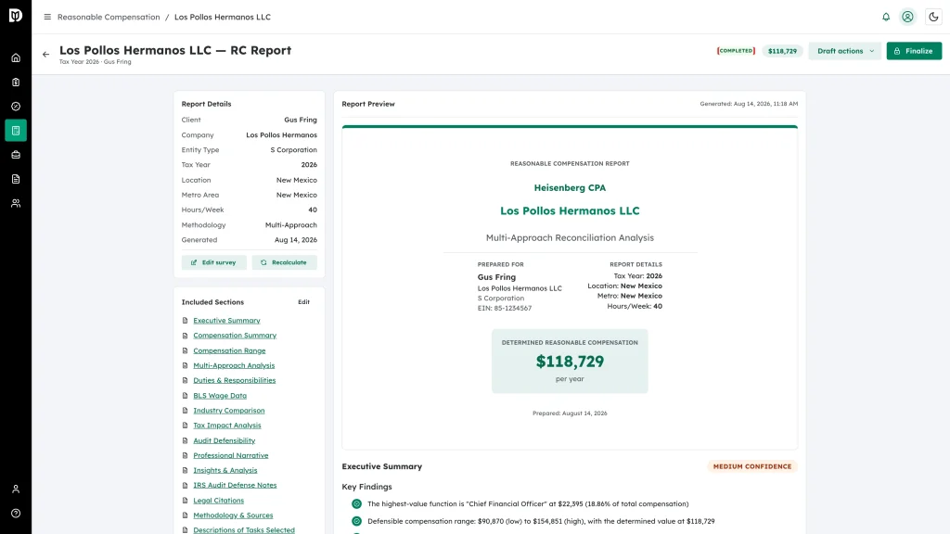Open Audit Defensibility section link

click(x=225, y=440)
